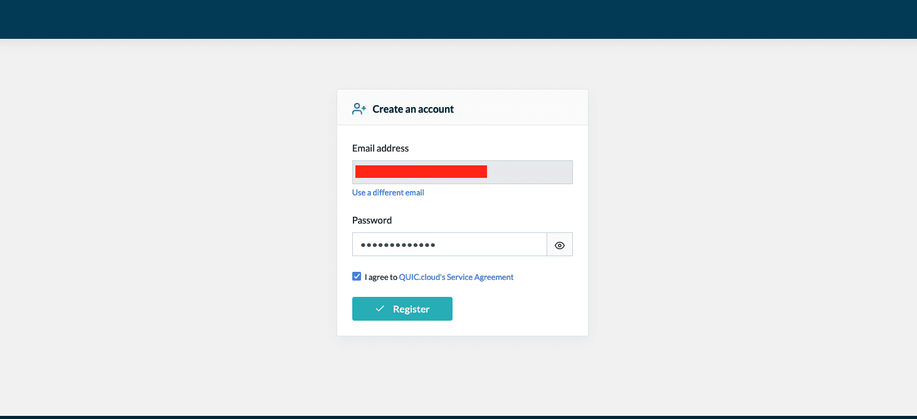The width and height of the screenshot is (917, 419).
Task: Show password using the eye icon
Action: pyautogui.click(x=560, y=245)
